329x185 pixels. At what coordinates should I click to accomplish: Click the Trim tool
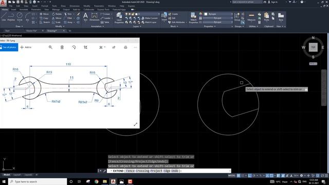pos(68,14)
